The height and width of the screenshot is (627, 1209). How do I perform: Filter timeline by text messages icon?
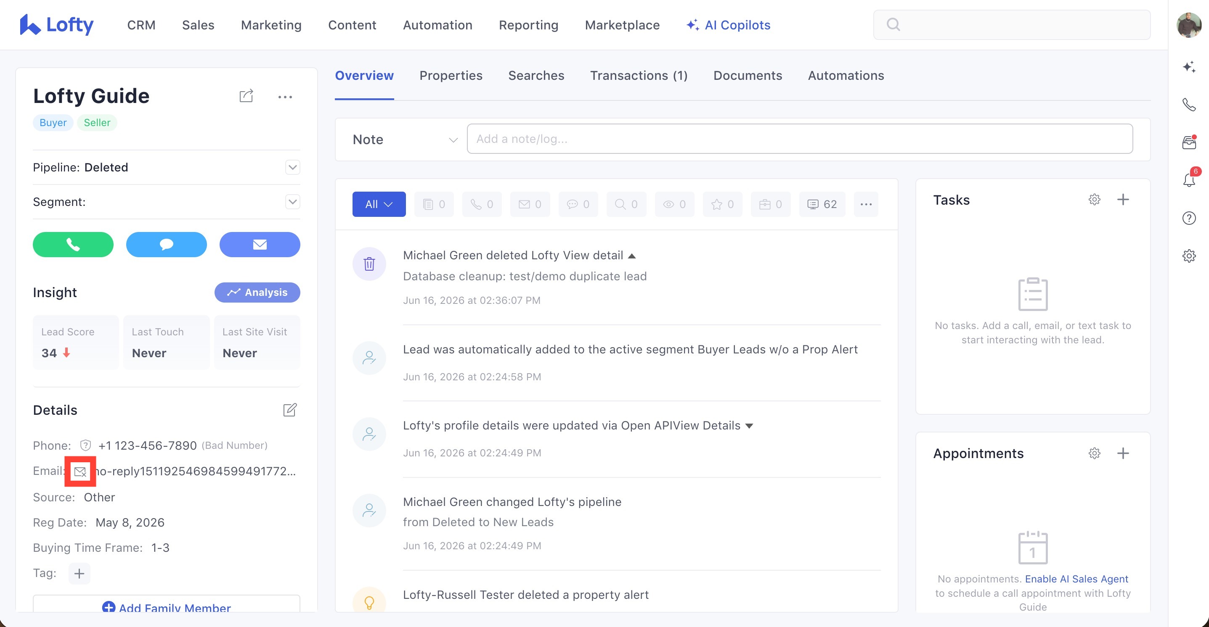coord(578,204)
